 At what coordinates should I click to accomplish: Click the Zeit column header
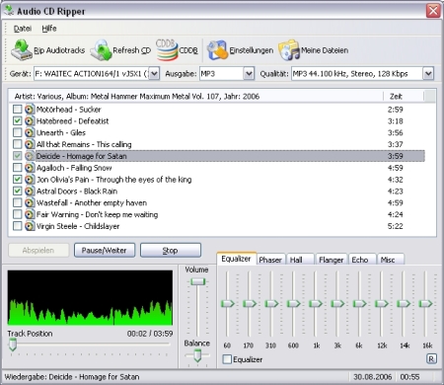[x=404, y=96]
